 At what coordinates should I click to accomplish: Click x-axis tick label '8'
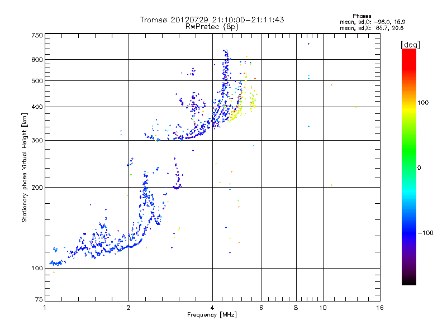click(296, 308)
